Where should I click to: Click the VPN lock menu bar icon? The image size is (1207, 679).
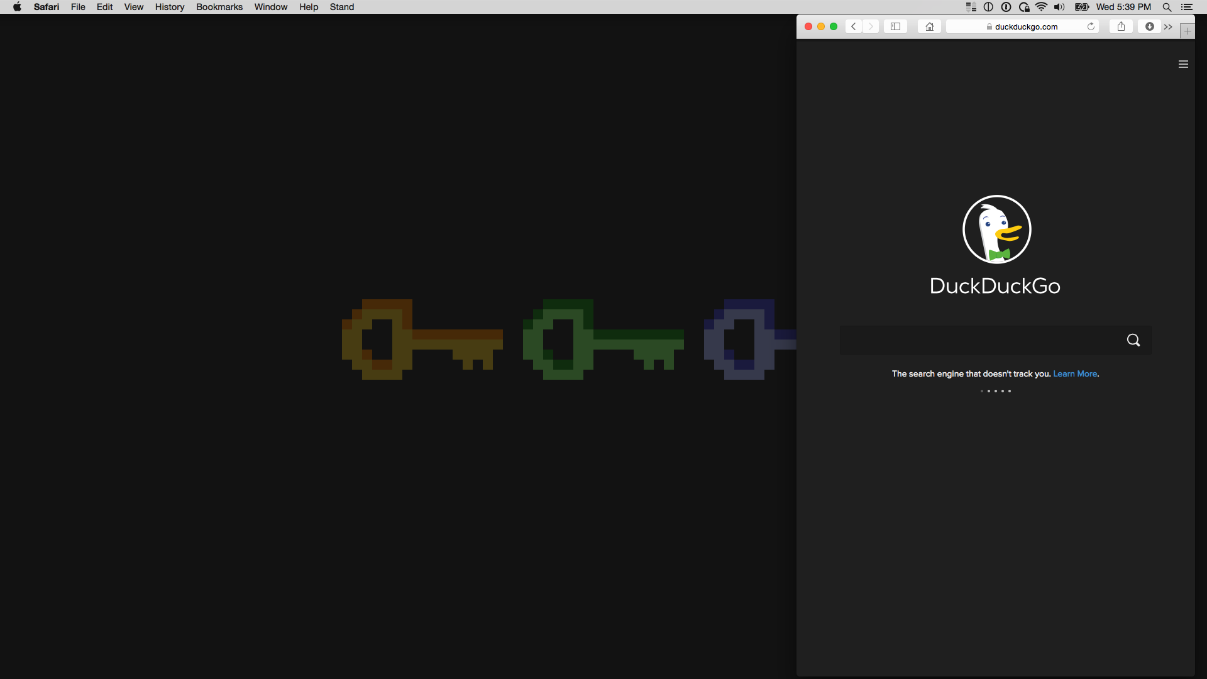point(1024,7)
